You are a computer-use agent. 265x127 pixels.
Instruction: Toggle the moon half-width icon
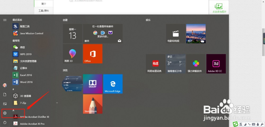(x=245, y=124)
